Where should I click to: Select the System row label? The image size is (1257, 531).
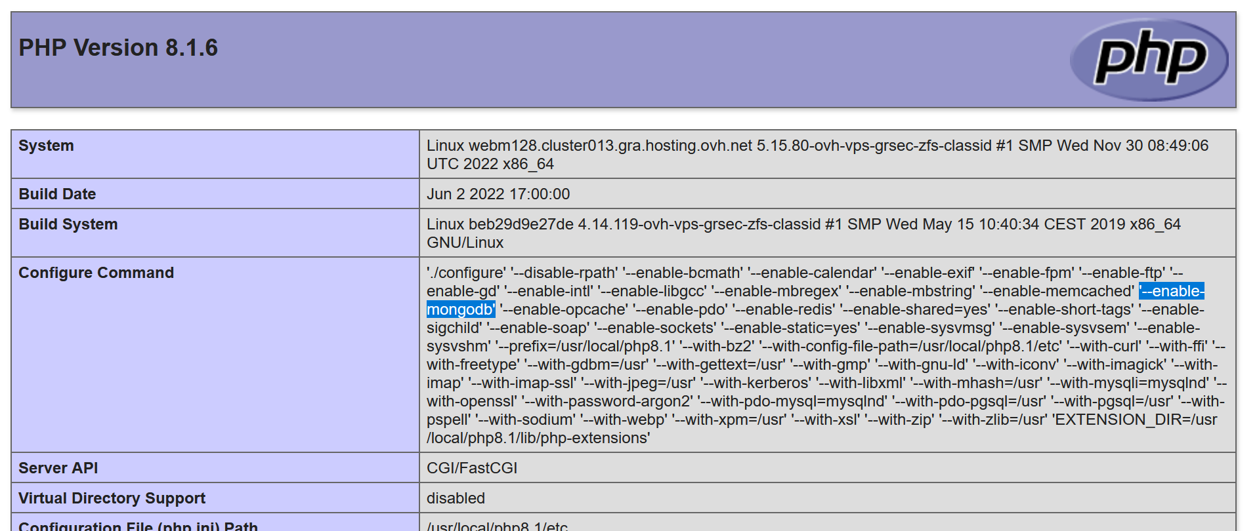tap(46, 146)
